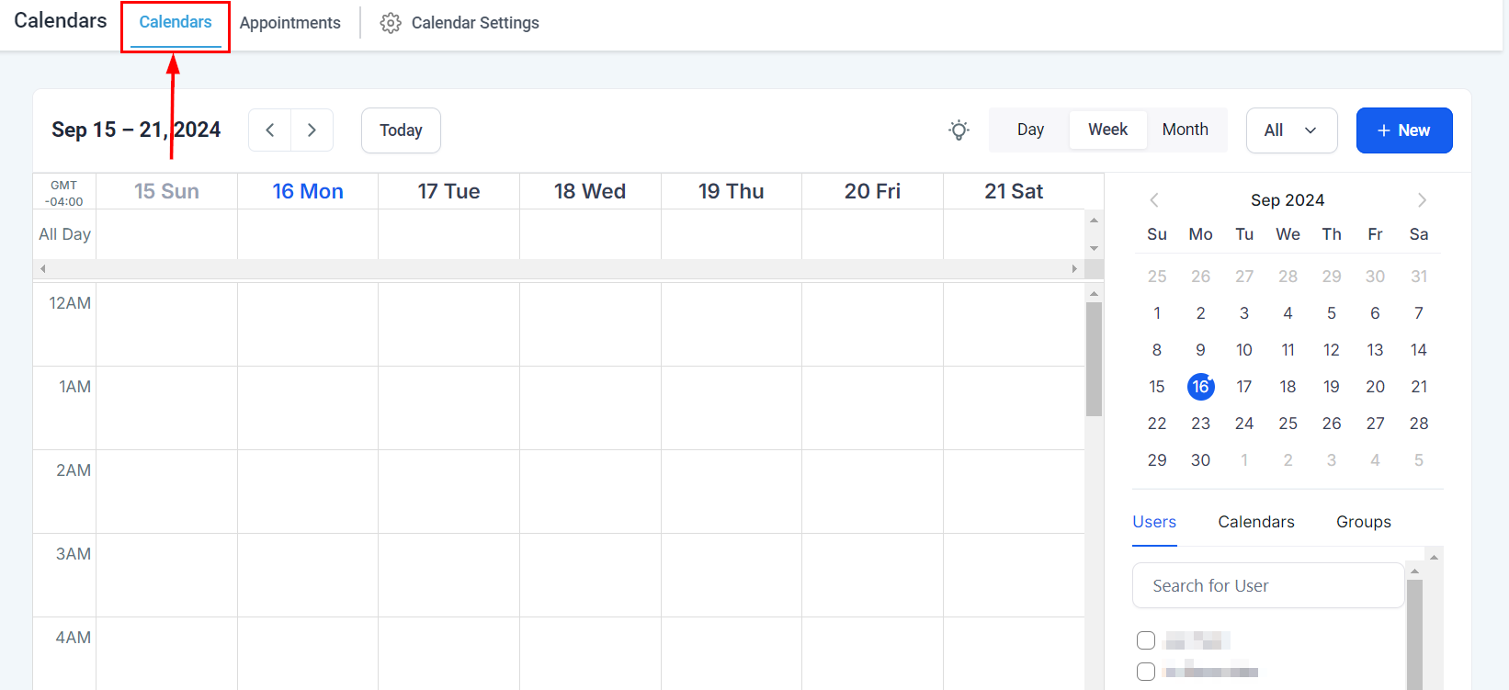
Task: Switch to the Groups tab in sidebar
Action: tap(1363, 522)
